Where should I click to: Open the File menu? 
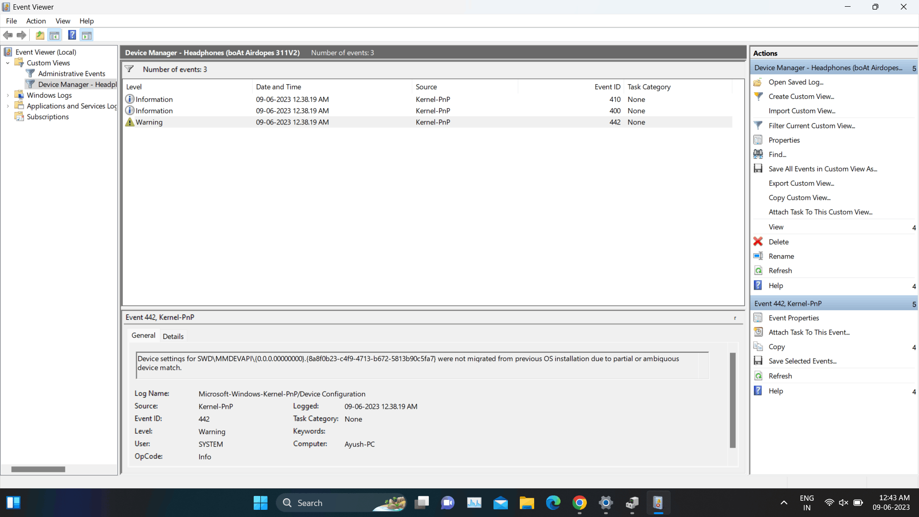(11, 21)
